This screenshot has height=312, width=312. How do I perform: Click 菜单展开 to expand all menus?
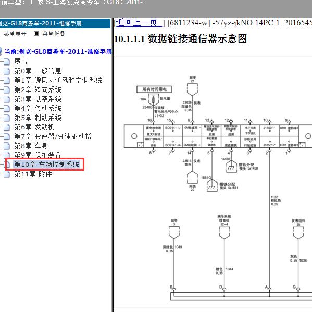point(15,34)
